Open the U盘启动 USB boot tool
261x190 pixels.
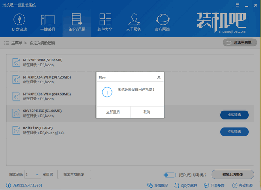(x=19, y=23)
